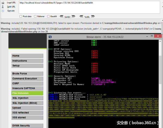
Task: Go to the Setup page
Action: [x=27, y=66]
